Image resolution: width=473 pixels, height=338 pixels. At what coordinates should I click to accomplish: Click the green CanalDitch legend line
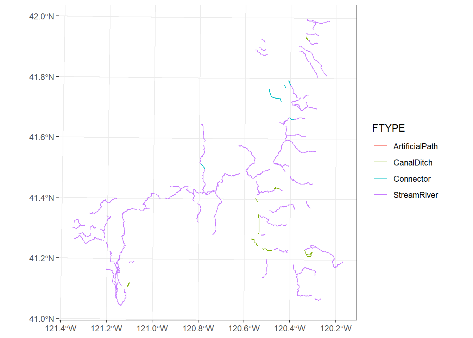click(x=380, y=162)
